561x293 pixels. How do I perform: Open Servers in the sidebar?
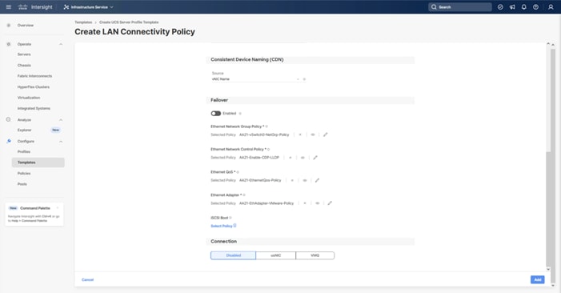24,54
